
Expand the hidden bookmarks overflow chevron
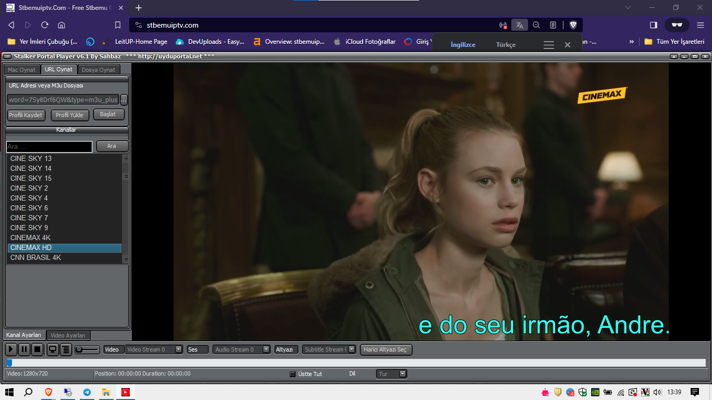pos(632,42)
